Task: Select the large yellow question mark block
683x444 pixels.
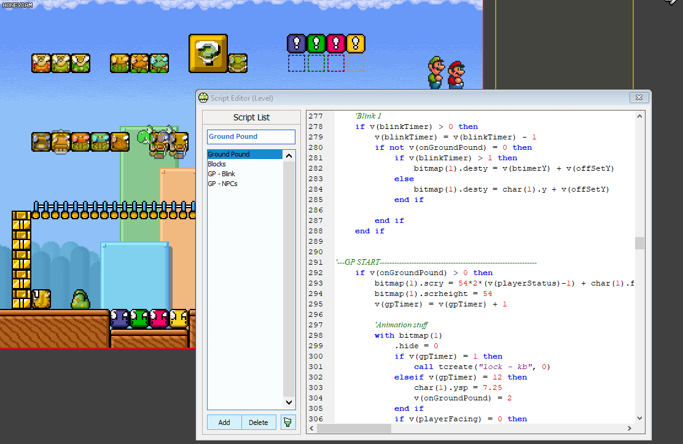Action: point(208,53)
